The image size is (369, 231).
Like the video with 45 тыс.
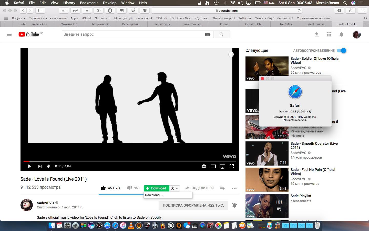110,188
